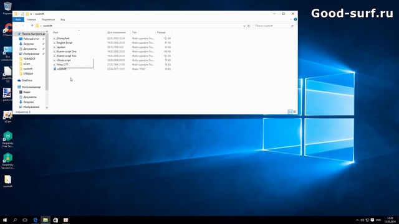399x224 pixels.
Task: Click the magnifier icon in search box
Action: coord(292,26)
